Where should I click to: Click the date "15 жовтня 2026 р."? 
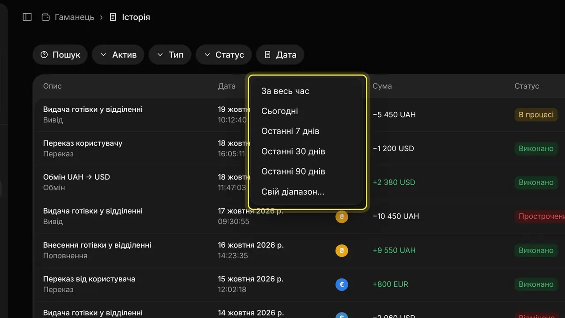[x=251, y=279]
